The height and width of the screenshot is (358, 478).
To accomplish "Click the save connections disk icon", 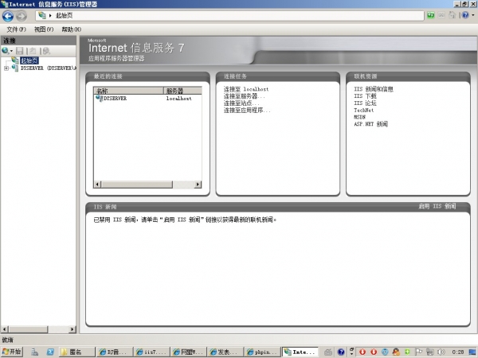I will 20,51.
